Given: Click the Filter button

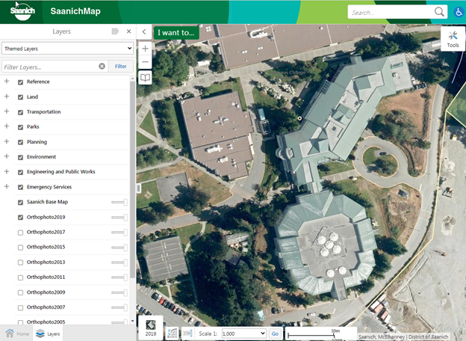Looking at the screenshot, I should point(121,66).
